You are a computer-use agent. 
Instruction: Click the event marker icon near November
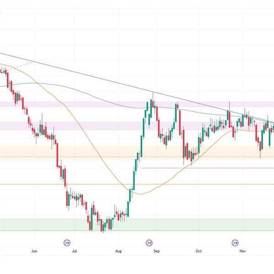(235, 243)
